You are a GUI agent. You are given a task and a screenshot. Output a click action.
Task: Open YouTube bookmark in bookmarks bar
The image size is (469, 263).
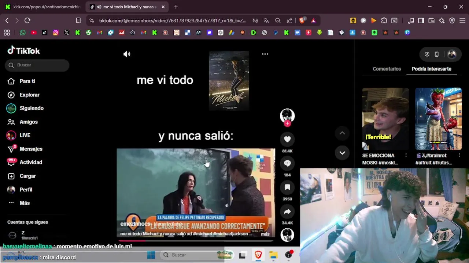tap(34, 33)
